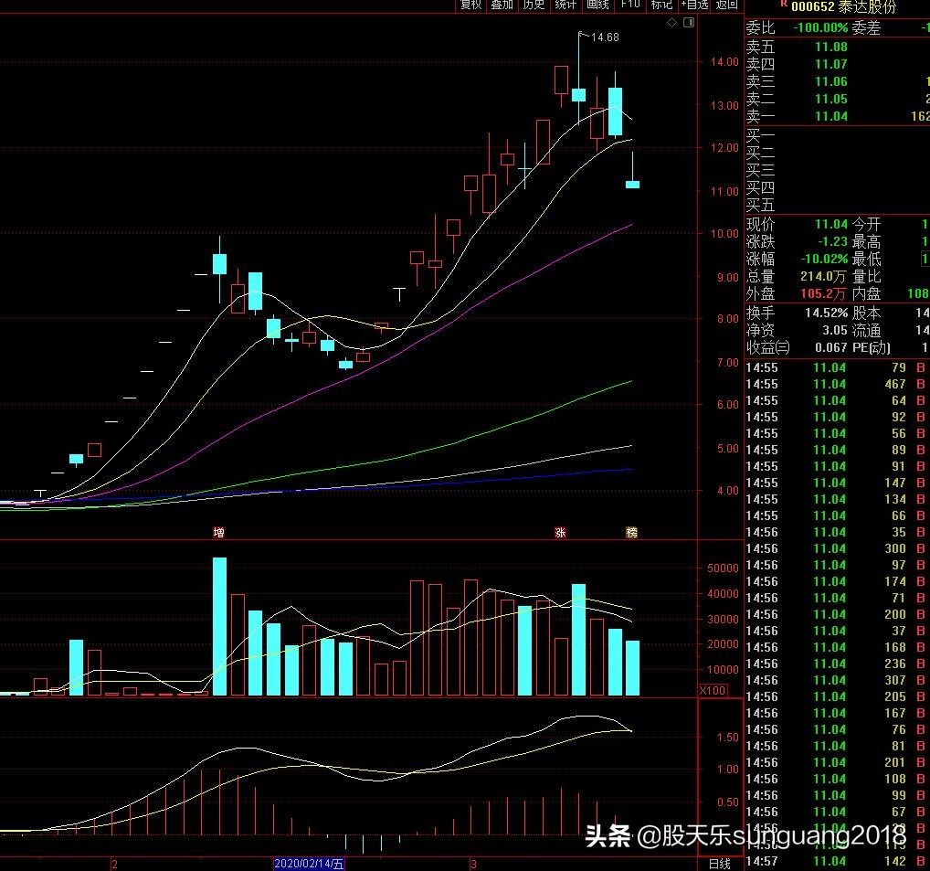Click the 14.68 high price flag marker
This screenshot has height=871, width=930.
tap(603, 37)
